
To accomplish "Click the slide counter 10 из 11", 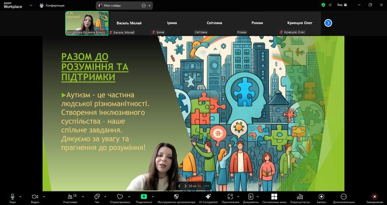I will click(195, 186).
